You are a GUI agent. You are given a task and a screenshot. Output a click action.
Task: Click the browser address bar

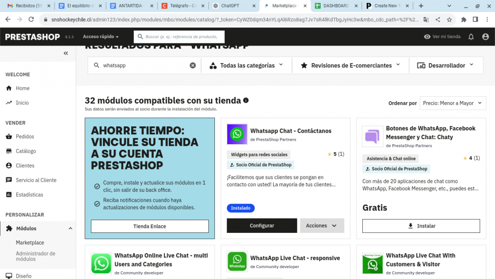point(235,20)
